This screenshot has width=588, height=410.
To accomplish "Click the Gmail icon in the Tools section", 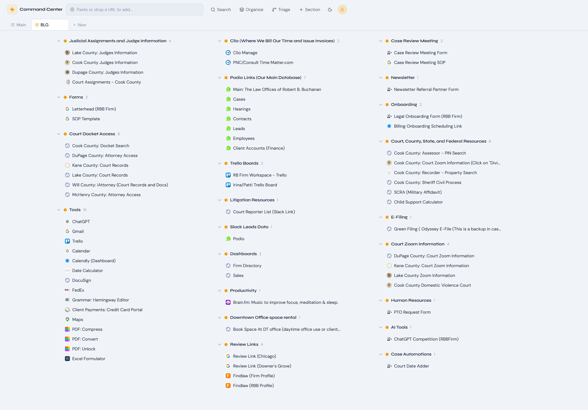I will pyautogui.click(x=67, y=231).
